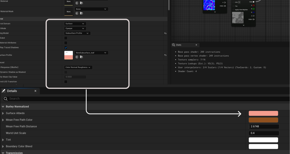The image size is (290, 154).
Task: Expand the Surface Albedo property
Action: (3, 113)
